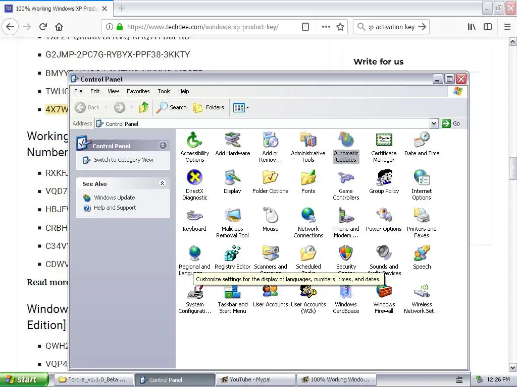Screen dimensions: 517x387
Task: Open Tortilla_v1.1.0_Beta taskbar folder
Action: [x=94, y=379]
